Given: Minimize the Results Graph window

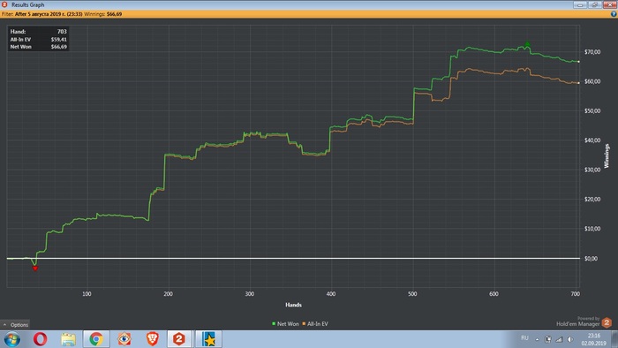Looking at the screenshot, I should pos(580,4).
